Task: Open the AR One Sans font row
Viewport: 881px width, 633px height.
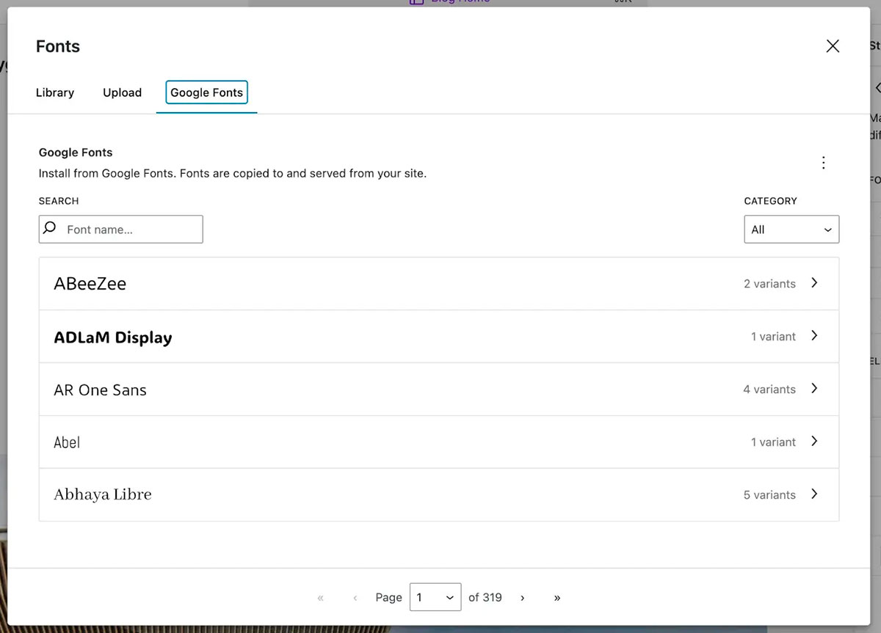Action: tap(439, 389)
